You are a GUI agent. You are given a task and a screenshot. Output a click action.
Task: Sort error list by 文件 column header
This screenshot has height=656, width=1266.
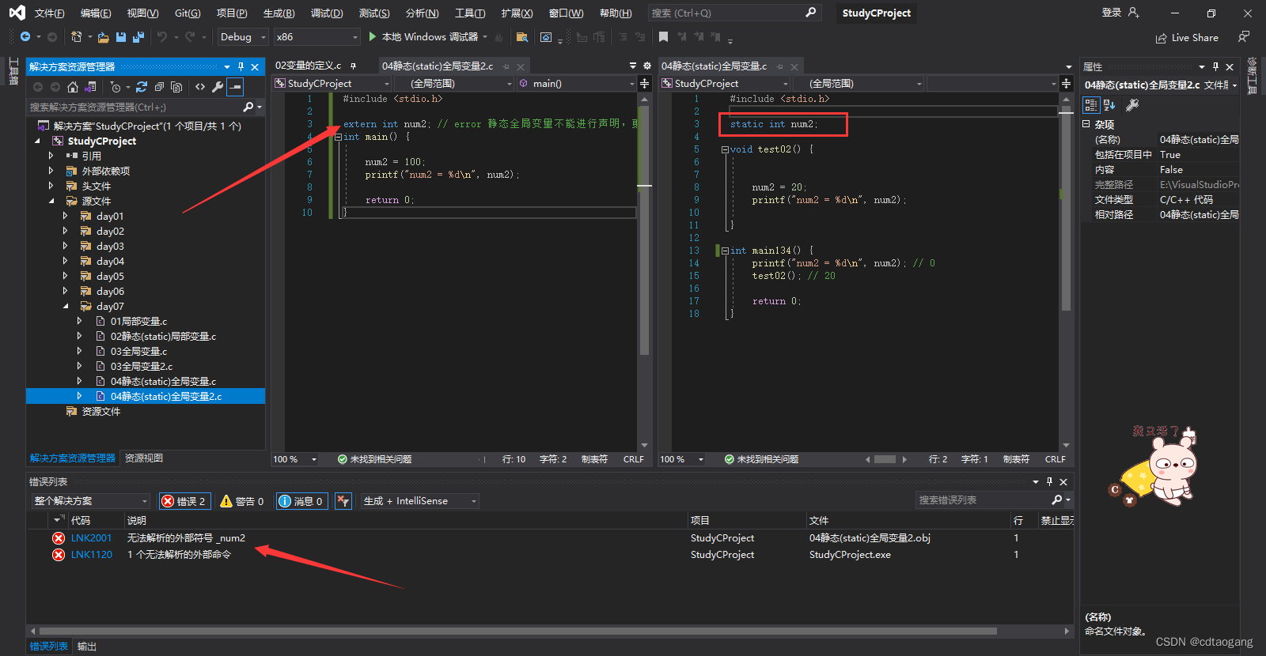[819, 521]
